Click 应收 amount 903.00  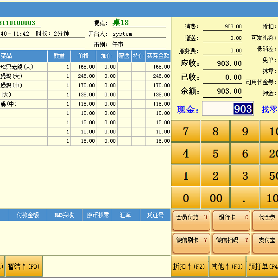pyautogui.click(x=229, y=63)
